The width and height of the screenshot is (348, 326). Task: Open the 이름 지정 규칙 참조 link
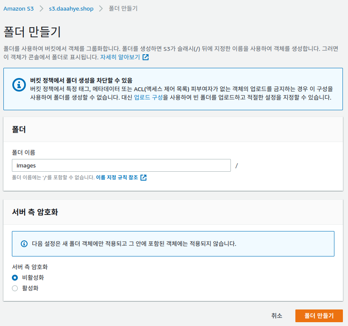pos(117,178)
